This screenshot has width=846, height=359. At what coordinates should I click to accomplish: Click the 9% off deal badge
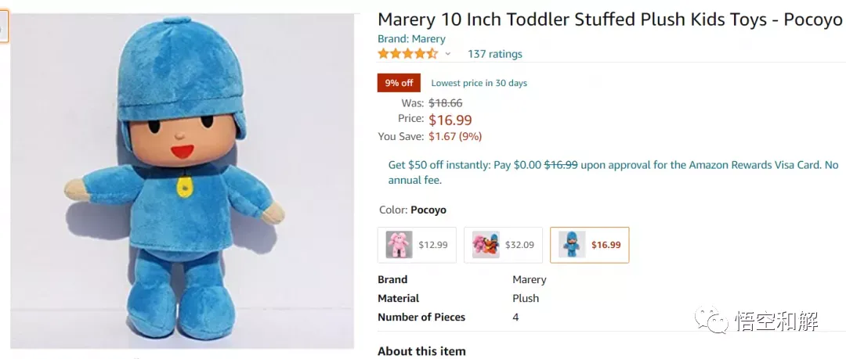click(x=399, y=83)
